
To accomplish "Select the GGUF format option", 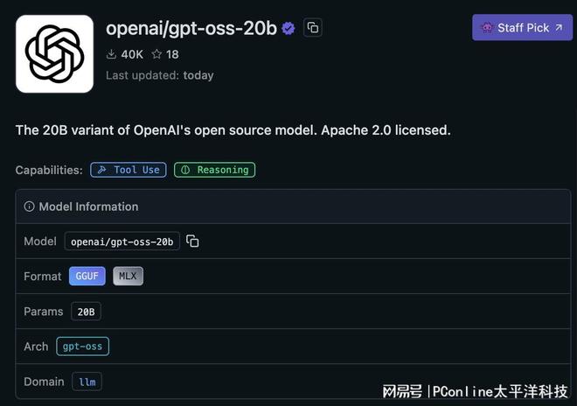I will point(87,276).
